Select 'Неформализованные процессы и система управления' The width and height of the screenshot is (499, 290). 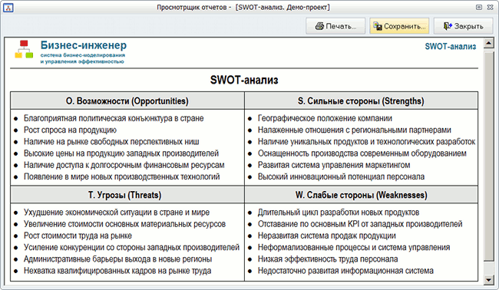pos(354,247)
